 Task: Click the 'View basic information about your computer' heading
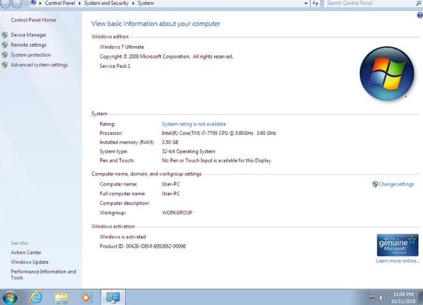pos(156,24)
